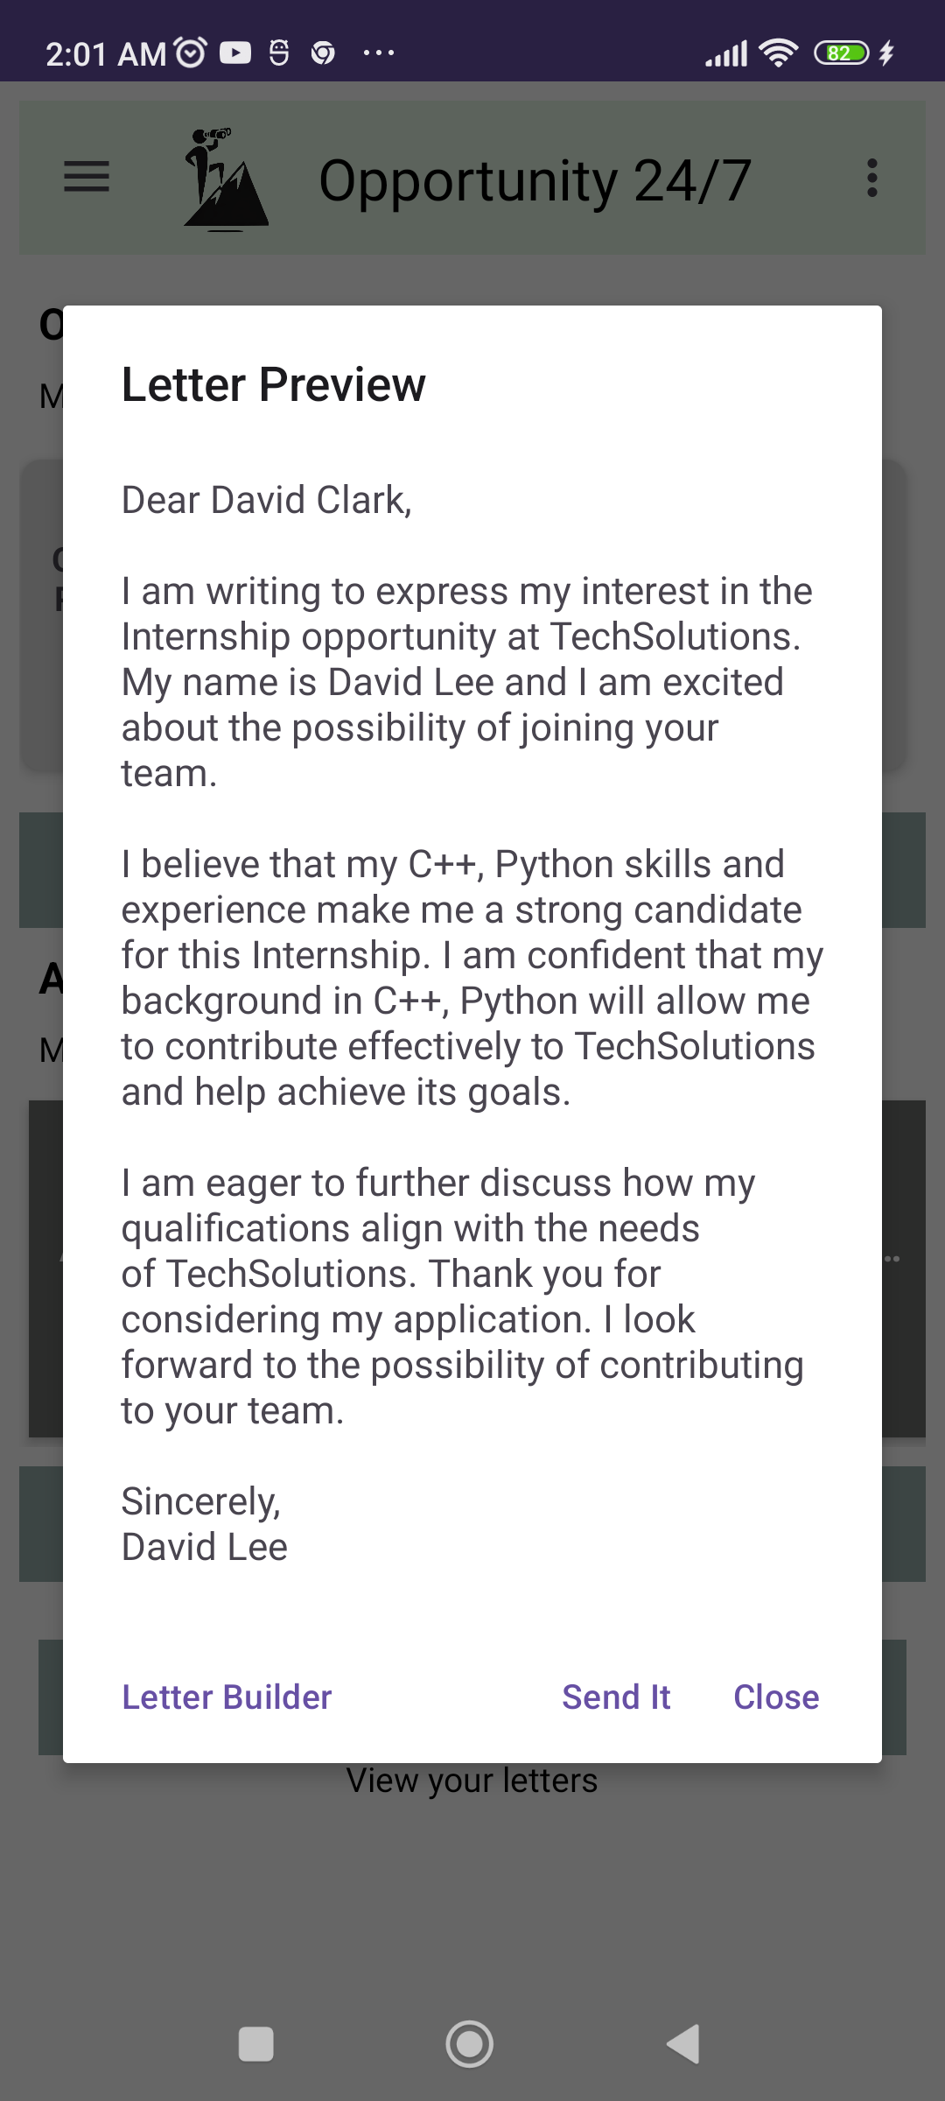Viewport: 945px width, 2101px height.
Task: Open the three-dot overflow menu
Action: 871,179
